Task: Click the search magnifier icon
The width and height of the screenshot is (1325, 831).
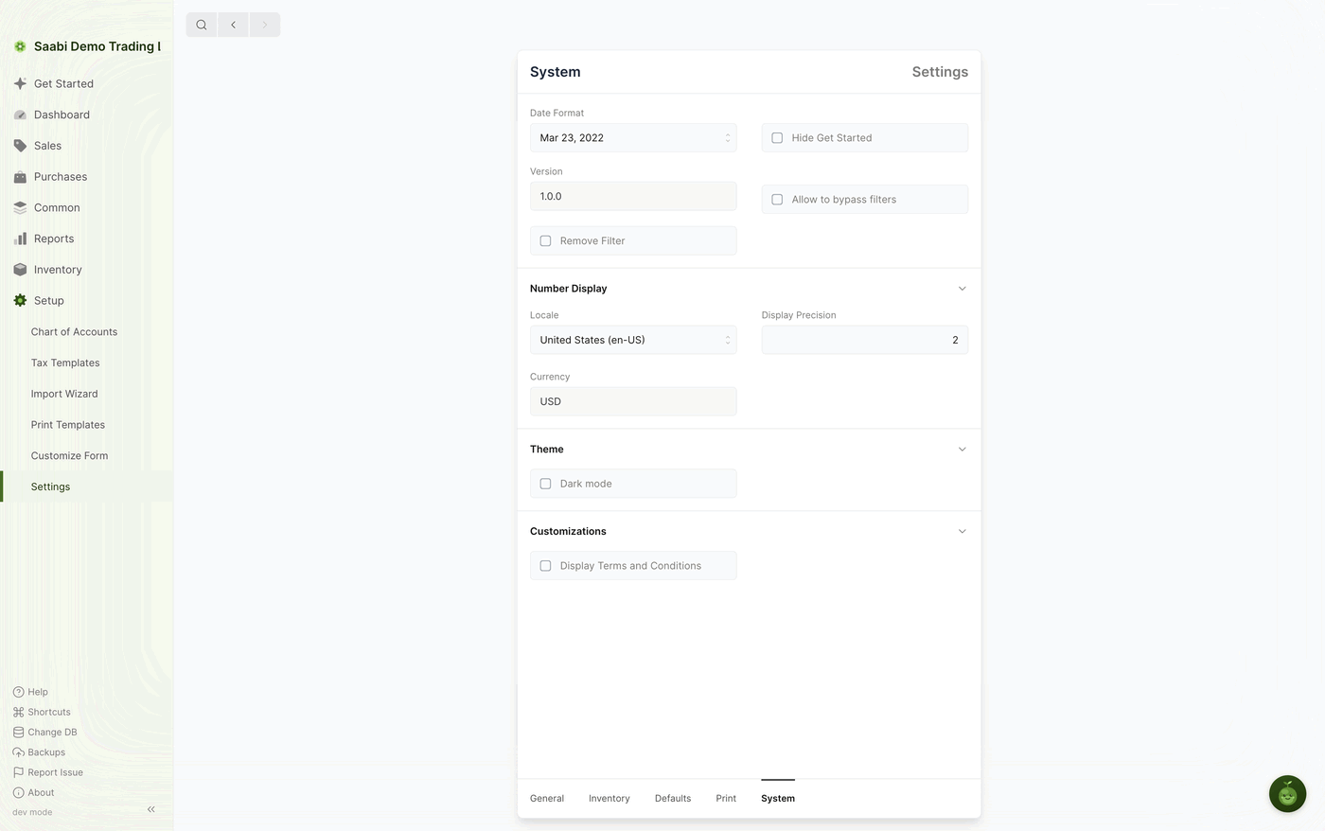Action: [x=202, y=25]
